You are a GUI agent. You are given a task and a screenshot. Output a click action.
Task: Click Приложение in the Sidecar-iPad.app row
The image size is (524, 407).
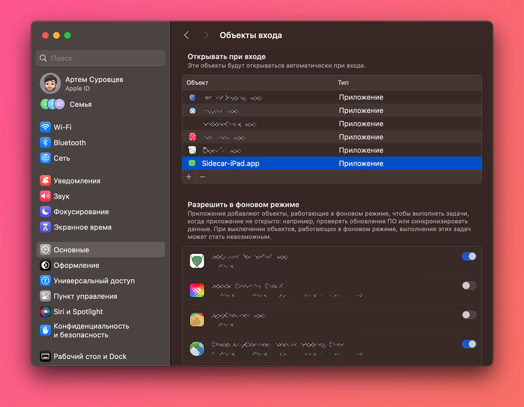pyautogui.click(x=361, y=164)
